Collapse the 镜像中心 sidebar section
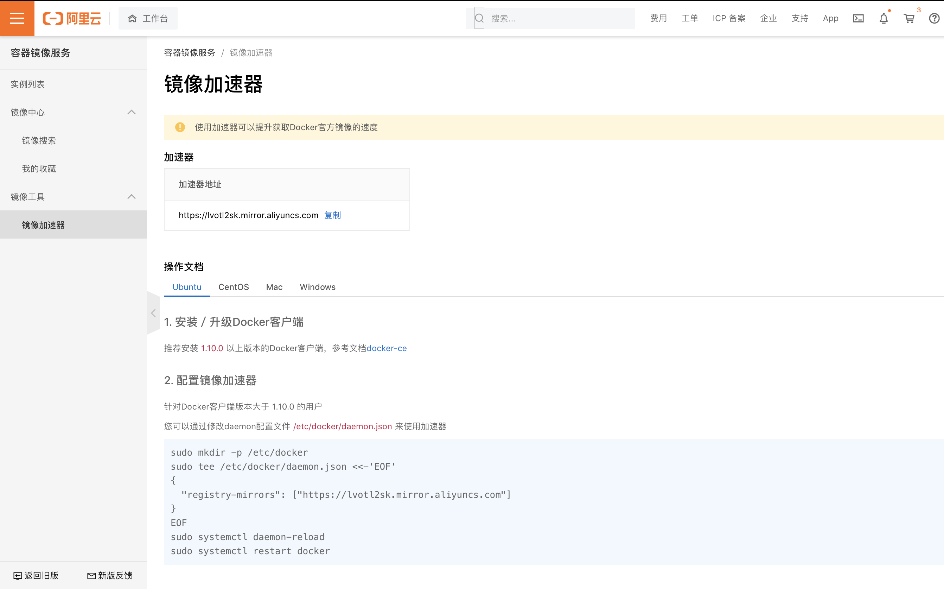The width and height of the screenshot is (944, 589). [x=132, y=112]
